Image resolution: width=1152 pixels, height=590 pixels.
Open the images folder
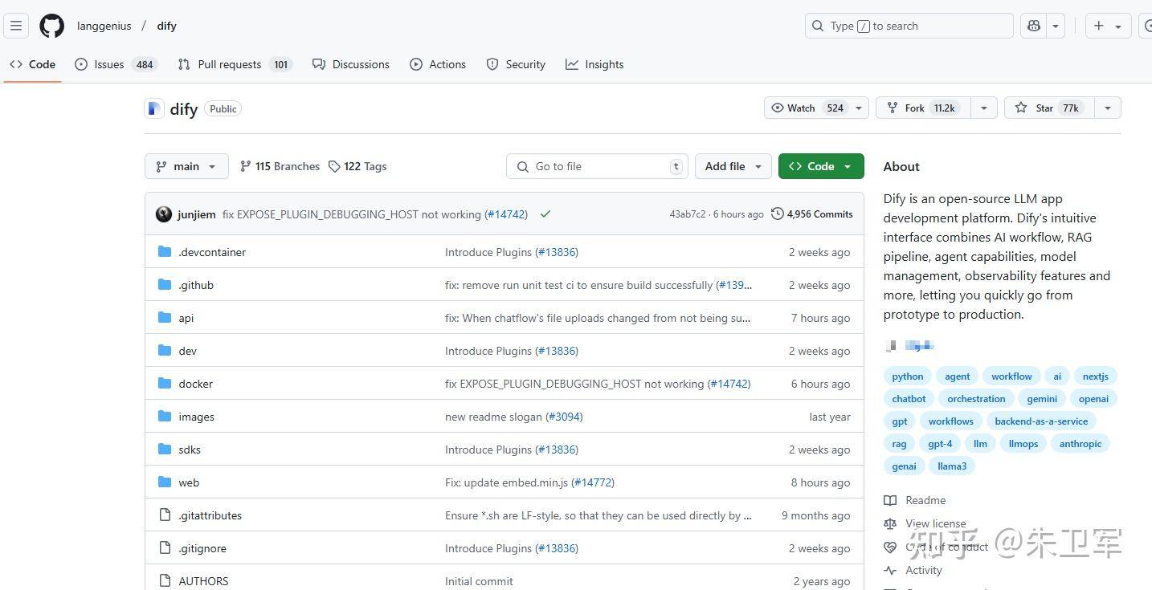[x=196, y=417]
